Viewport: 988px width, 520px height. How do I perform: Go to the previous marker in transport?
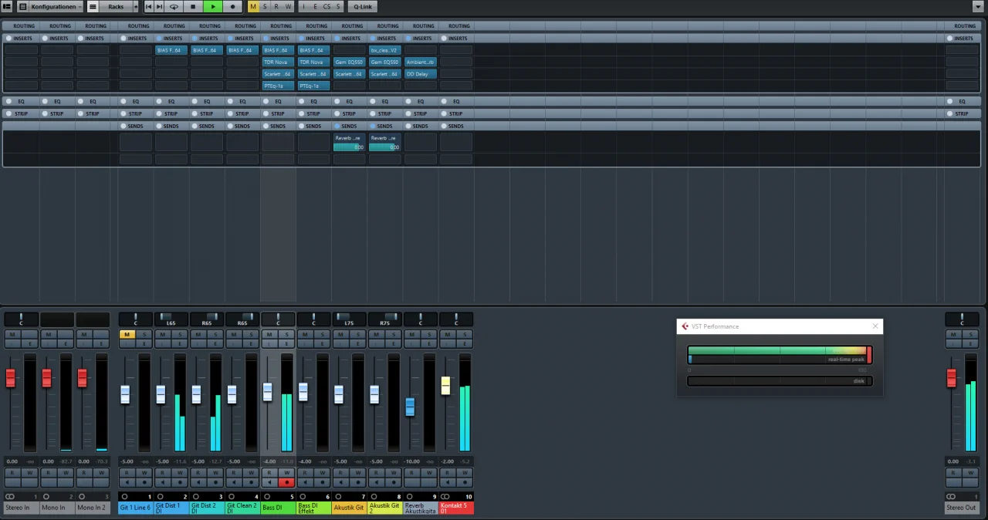149,7
